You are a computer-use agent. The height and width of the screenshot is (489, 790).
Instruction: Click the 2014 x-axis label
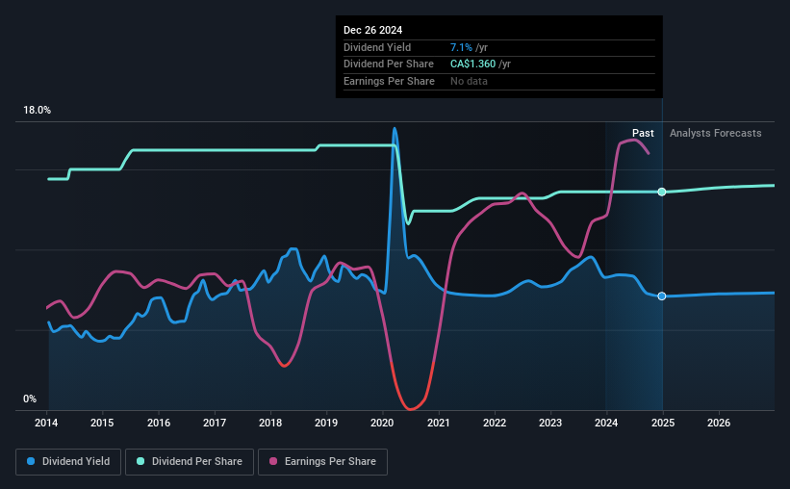[46, 423]
